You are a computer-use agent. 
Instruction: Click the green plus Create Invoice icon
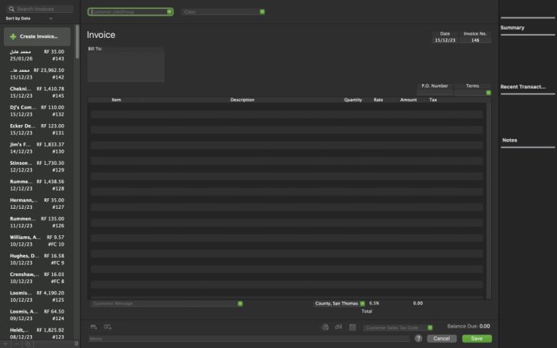[x=13, y=36]
